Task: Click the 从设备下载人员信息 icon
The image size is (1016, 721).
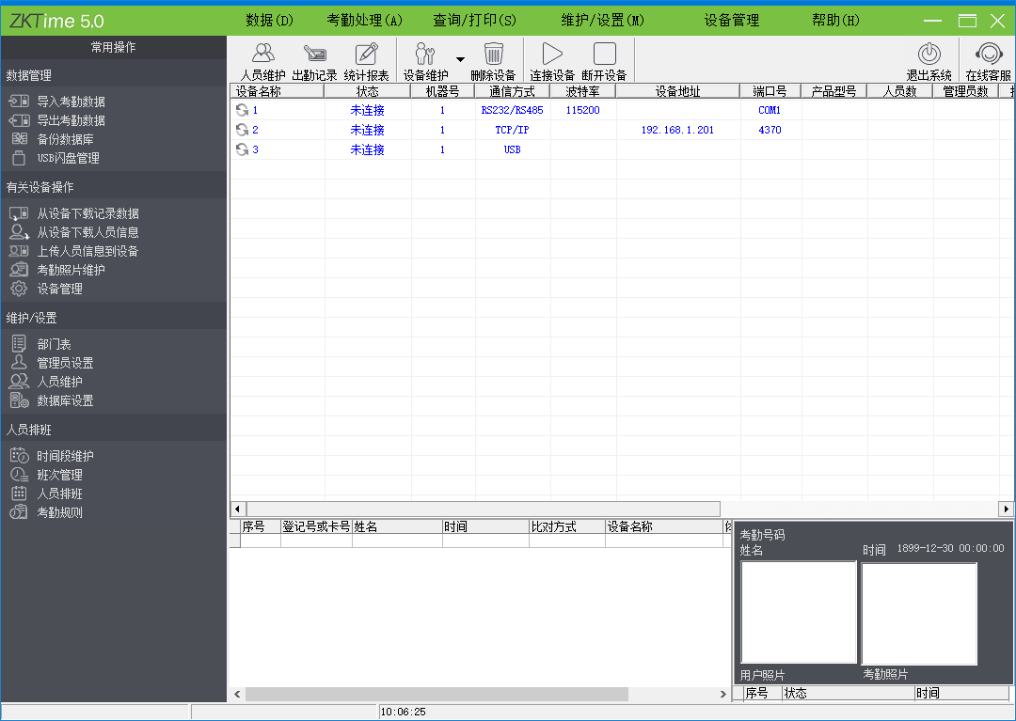Action: (x=20, y=231)
